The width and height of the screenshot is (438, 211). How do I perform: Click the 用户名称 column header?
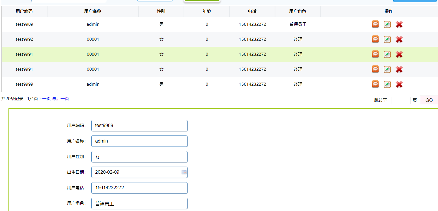93,11
